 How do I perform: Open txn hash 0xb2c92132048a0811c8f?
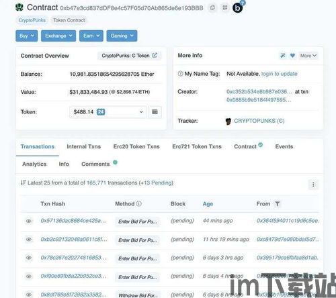[x=74, y=240]
